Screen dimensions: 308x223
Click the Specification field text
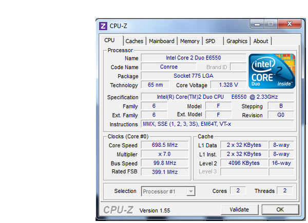218,97
